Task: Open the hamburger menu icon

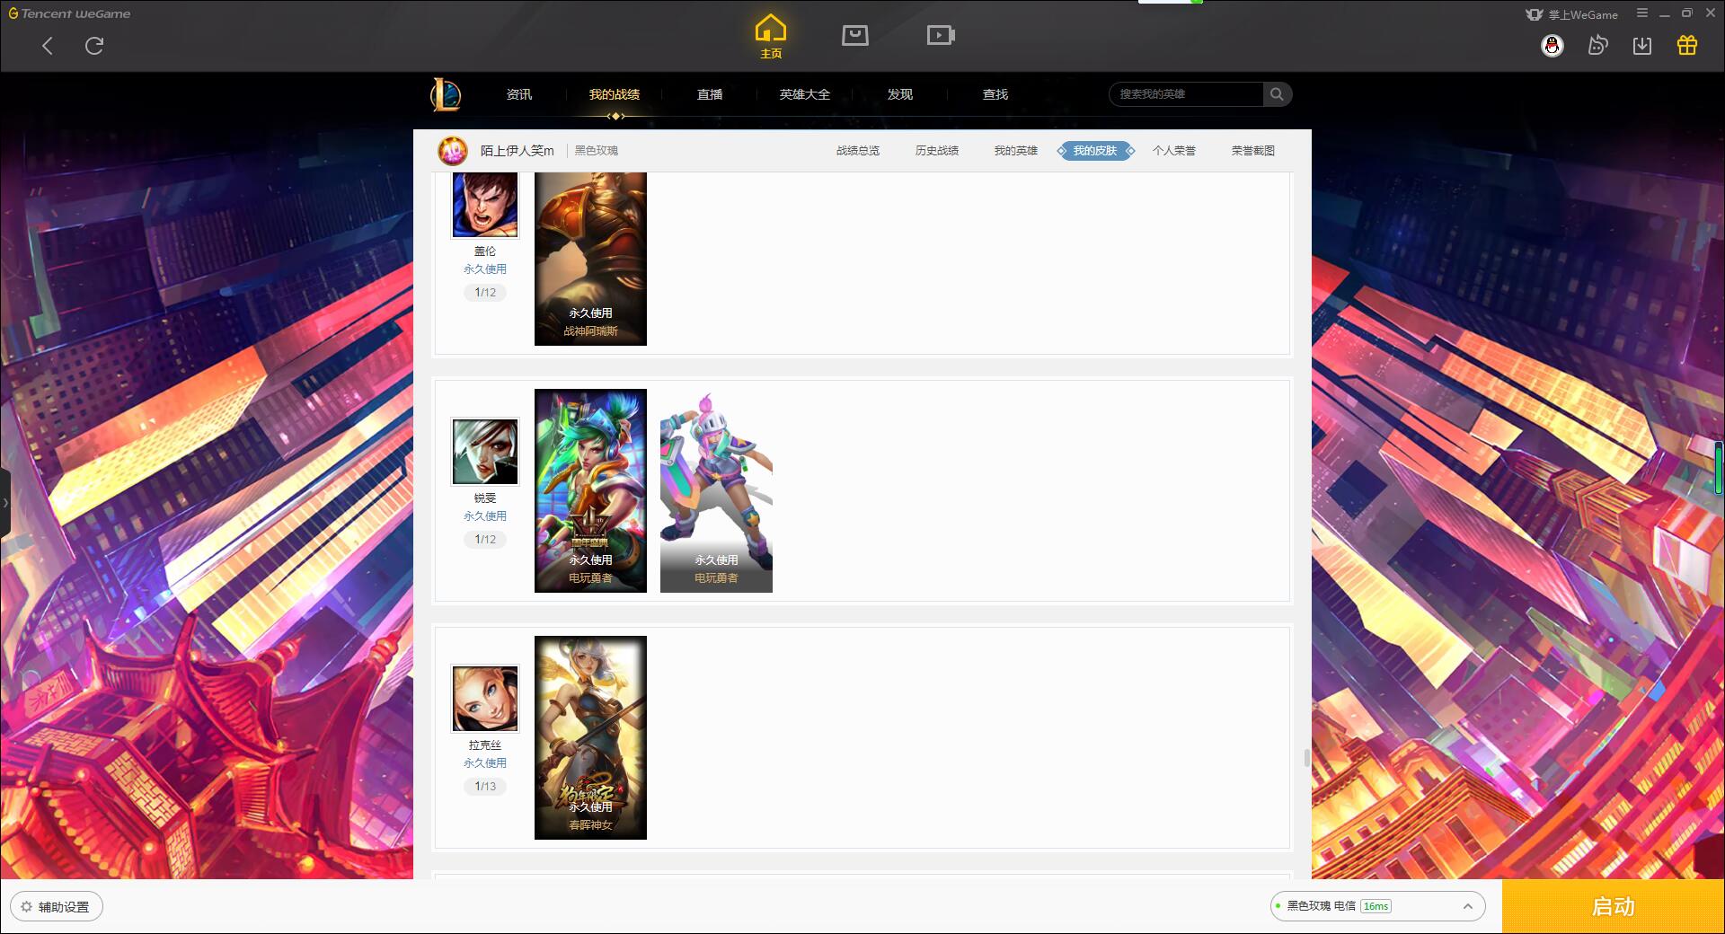Action: (1642, 13)
